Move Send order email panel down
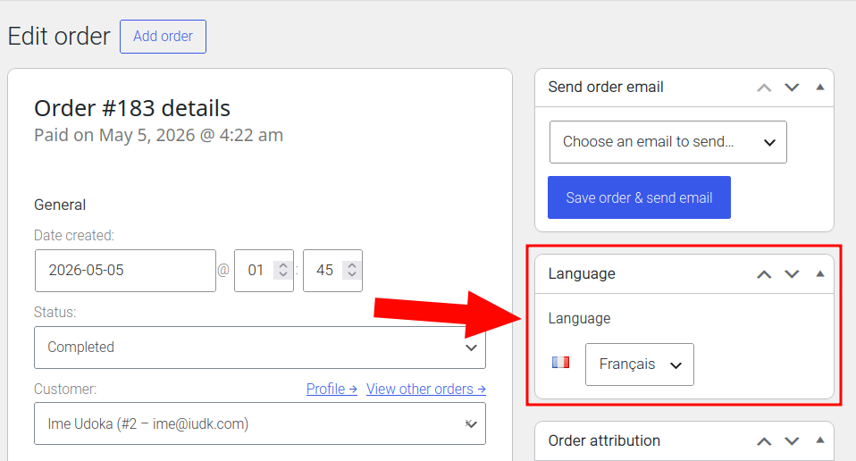This screenshot has height=461, width=856. click(x=792, y=88)
